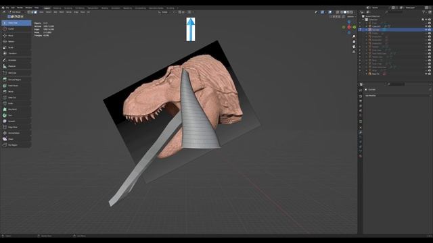Viewport: 433px width, 243px height.
Task: Activate the Loop Cut tool
Action: 16,97
